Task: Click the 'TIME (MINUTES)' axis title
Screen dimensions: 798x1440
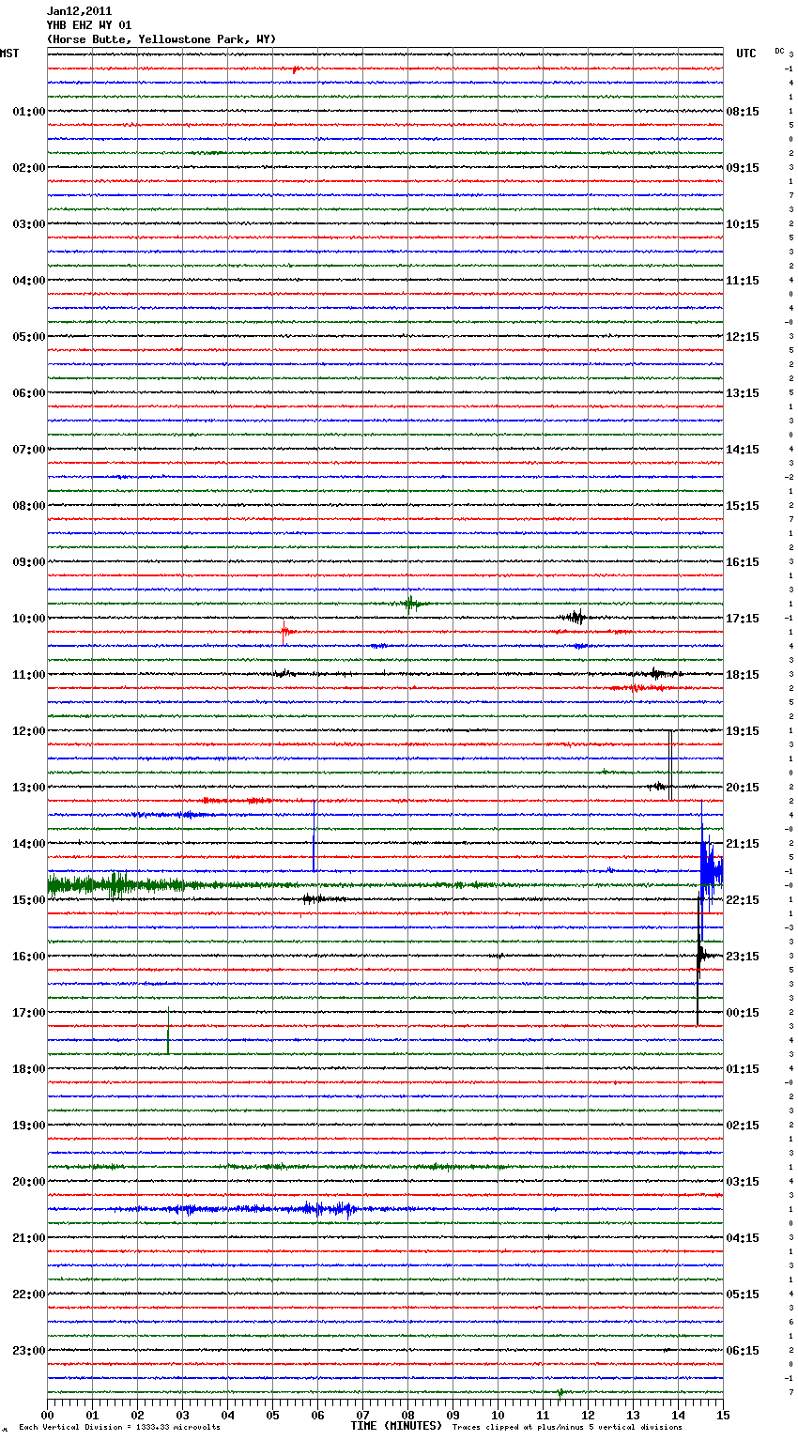Action: [x=396, y=1426]
